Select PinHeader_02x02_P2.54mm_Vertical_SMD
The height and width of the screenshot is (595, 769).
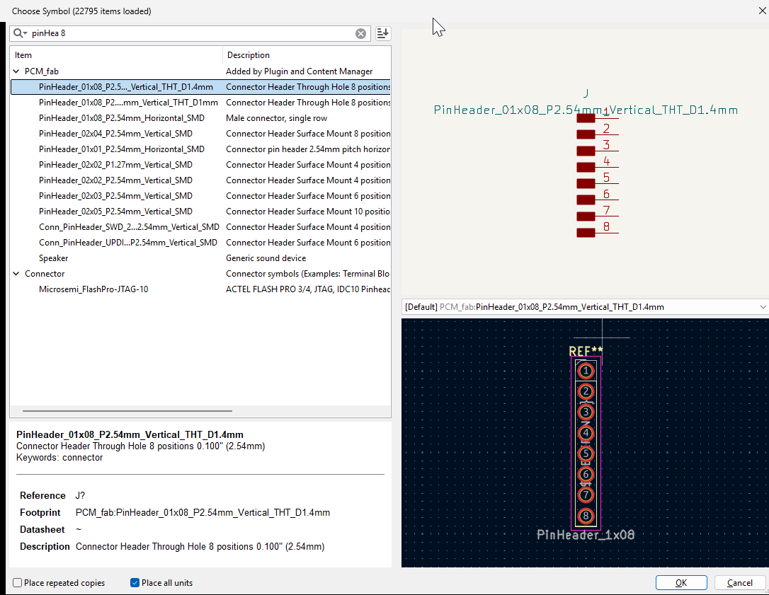coord(200,180)
